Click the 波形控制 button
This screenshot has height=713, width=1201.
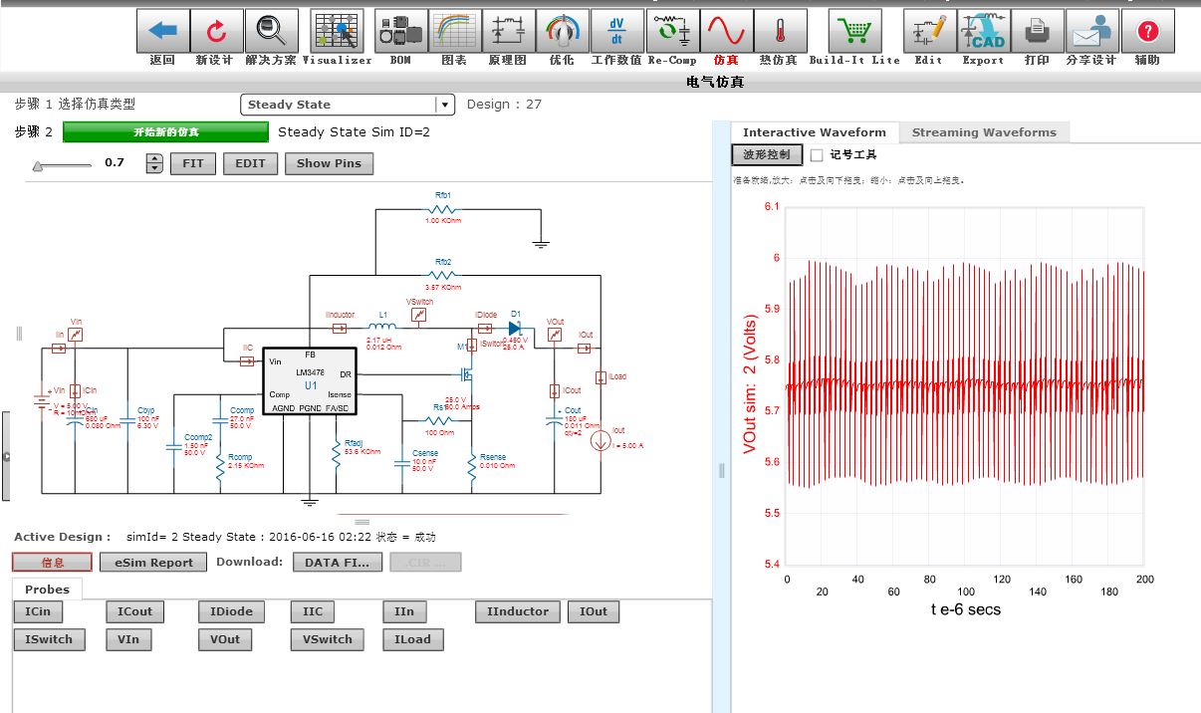tap(767, 155)
